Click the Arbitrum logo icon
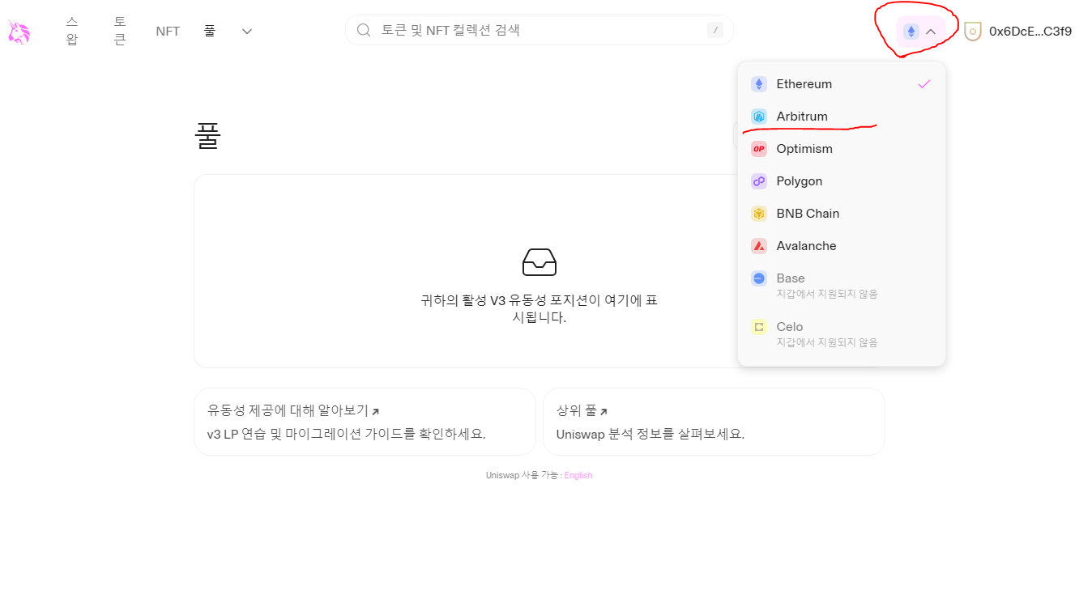Viewport: 1079px width, 607px height. pyautogui.click(x=759, y=117)
